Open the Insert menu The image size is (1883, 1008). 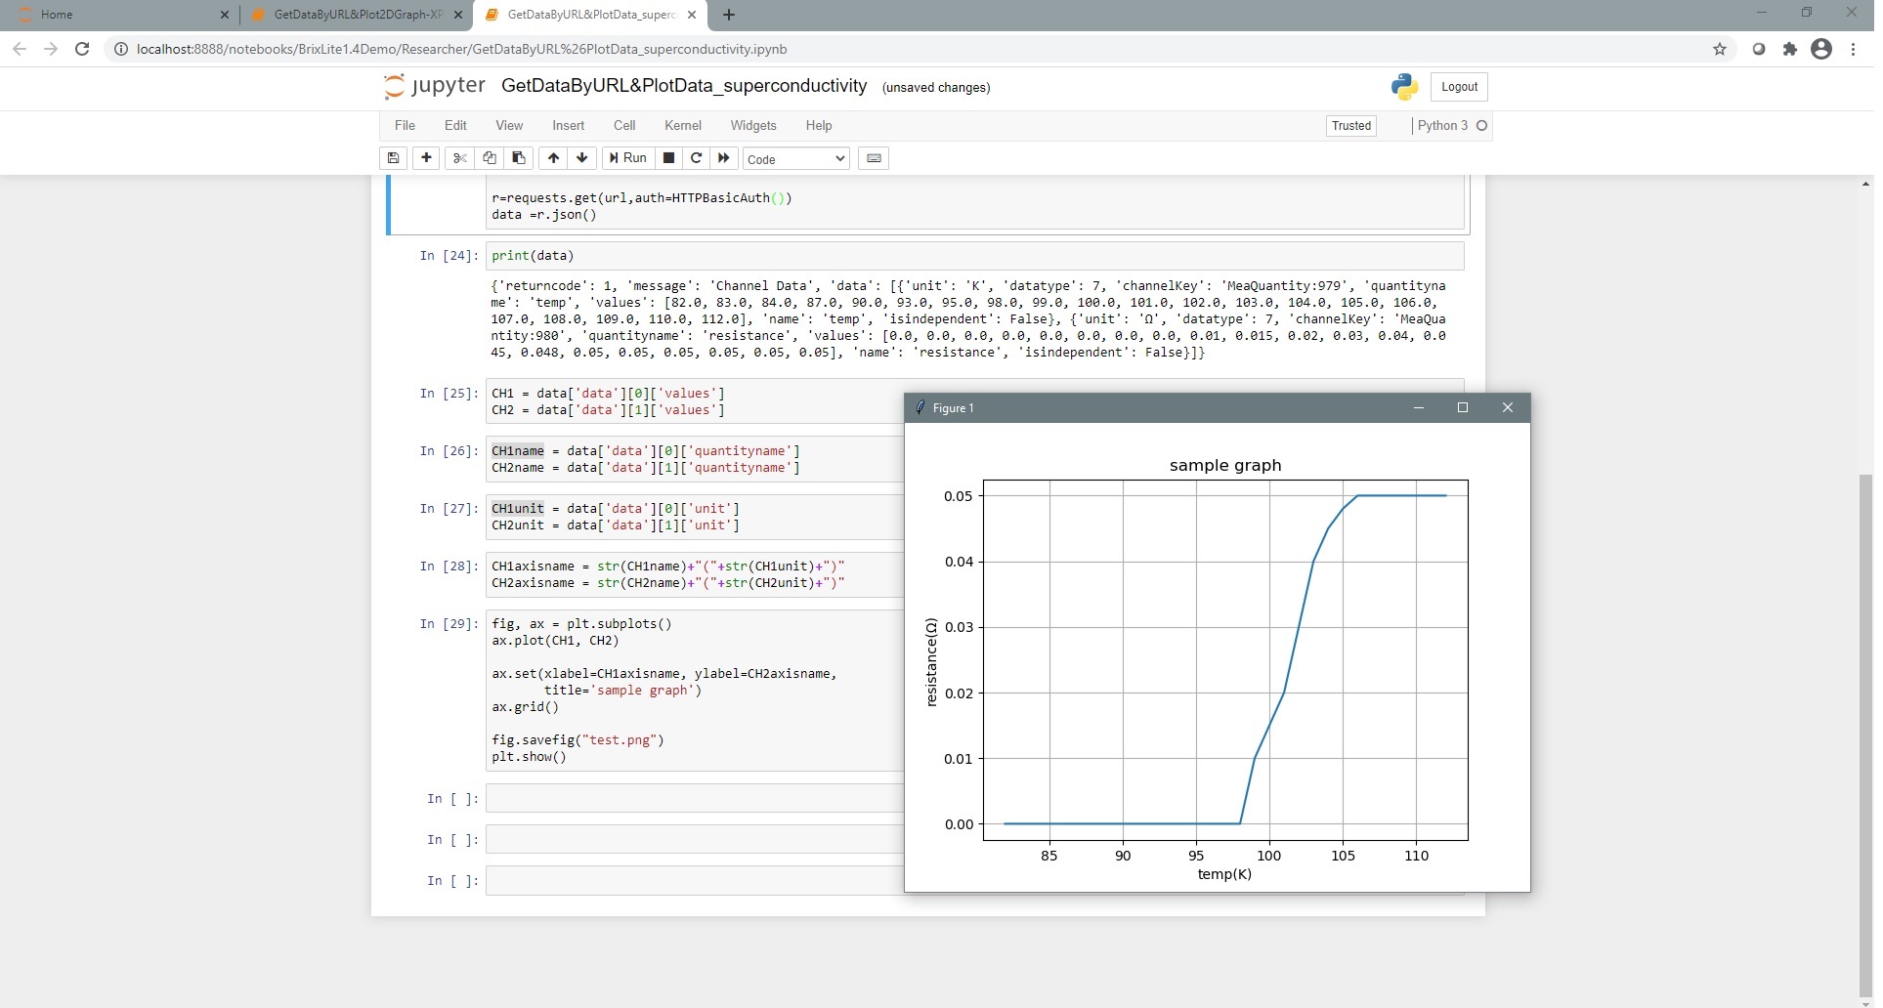568,125
